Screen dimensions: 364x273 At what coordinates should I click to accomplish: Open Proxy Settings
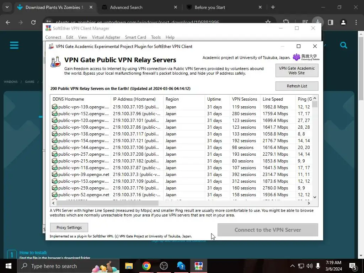pyautogui.click(x=69, y=227)
